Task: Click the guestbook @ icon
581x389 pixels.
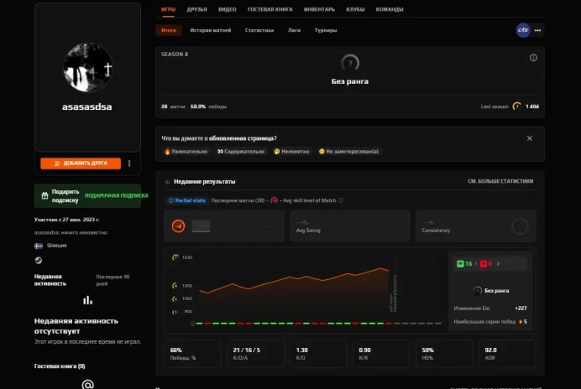Action: pyautogui.click(x=87, y=385)
